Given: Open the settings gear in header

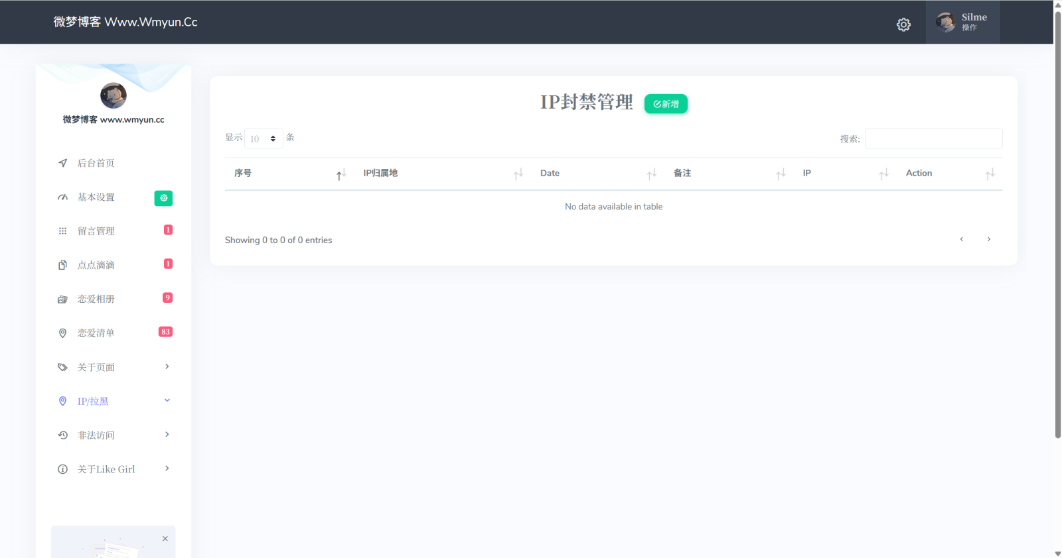Looking at the screenshot, I should pos(903,25).
